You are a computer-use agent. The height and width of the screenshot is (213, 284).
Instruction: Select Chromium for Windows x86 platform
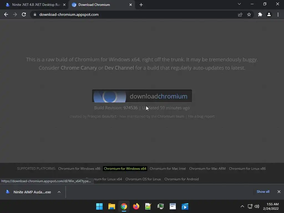tap(79, 169)
